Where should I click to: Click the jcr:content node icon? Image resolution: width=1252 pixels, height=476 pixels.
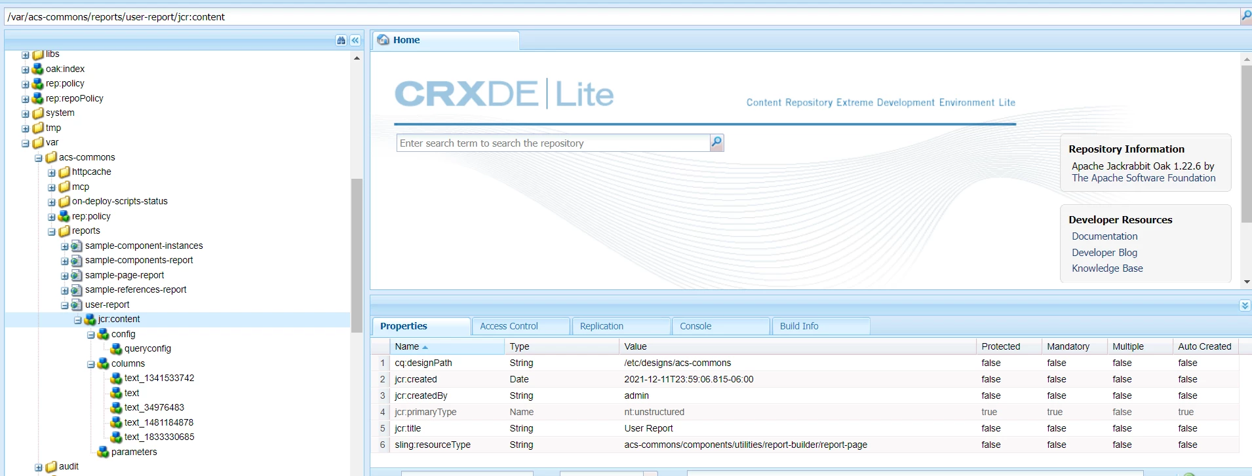click(x=90, y=320)
